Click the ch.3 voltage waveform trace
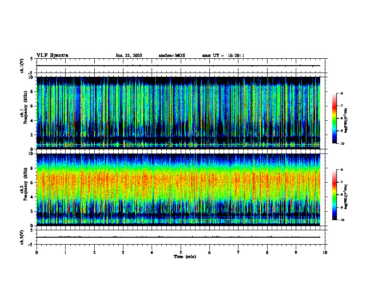 [x=178, y=237]
